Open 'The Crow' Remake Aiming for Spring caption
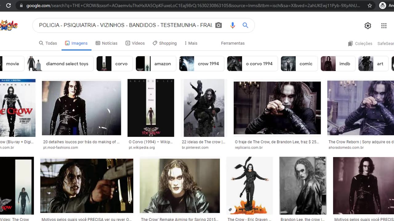The height and width of the screenshot is (221, 394). click(x=179, y=219)
